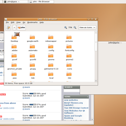Select the .gnome2_private folder icon
The width and height of the screenshot is (126, 126).
pos(14,65)
